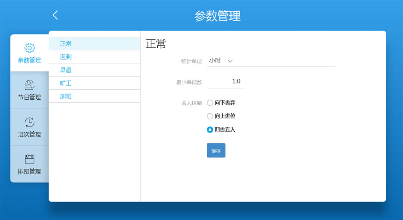Click the calendar 排班管理 icon
This screenshot has width=403, height=220.
[x=29, y=159]
